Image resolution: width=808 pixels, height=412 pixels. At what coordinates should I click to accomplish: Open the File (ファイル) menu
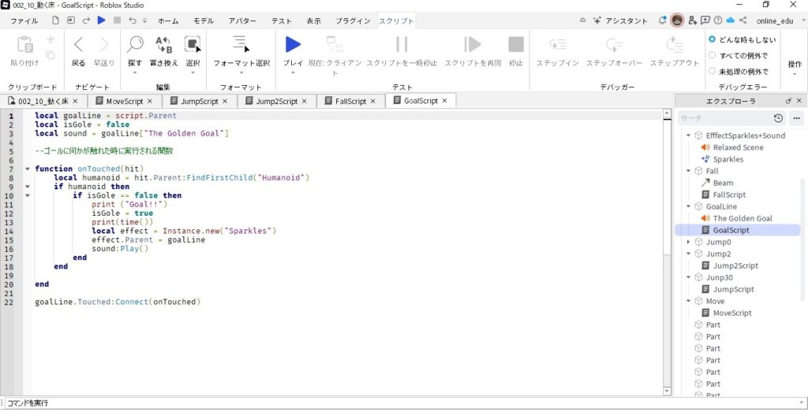coord(24,20)
